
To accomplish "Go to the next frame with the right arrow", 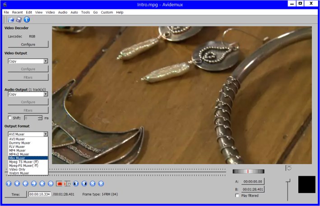I will click(34, 183).
